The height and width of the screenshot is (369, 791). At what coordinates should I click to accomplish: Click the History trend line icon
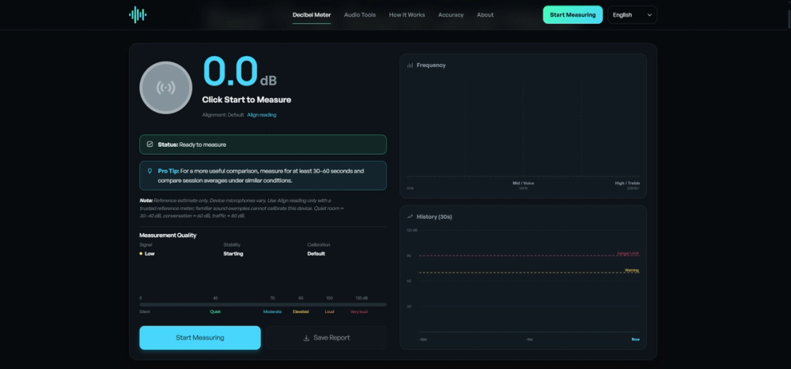410,217
